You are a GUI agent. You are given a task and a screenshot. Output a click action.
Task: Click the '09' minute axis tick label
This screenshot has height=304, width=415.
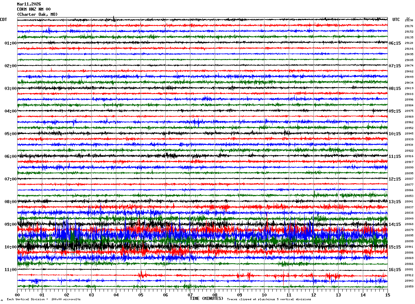coord(239,295)
